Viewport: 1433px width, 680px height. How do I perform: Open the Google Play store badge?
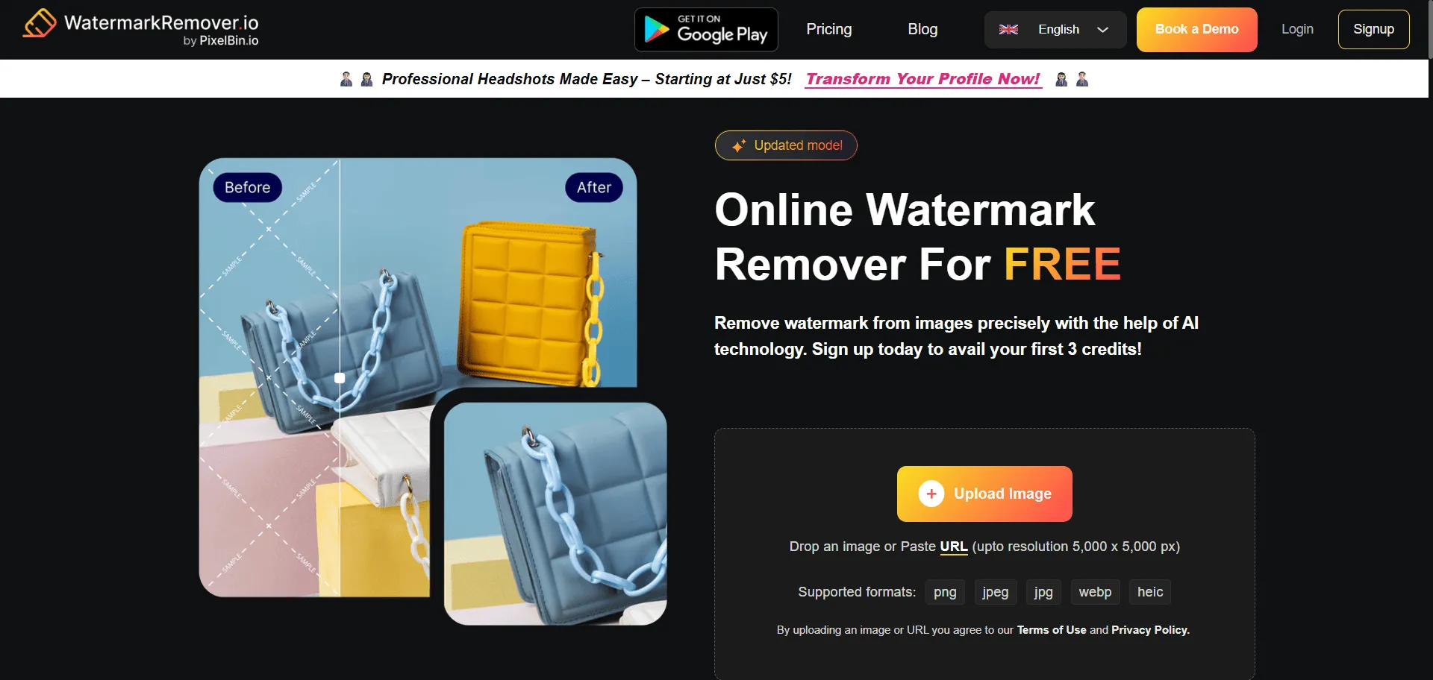click(706, 30)
